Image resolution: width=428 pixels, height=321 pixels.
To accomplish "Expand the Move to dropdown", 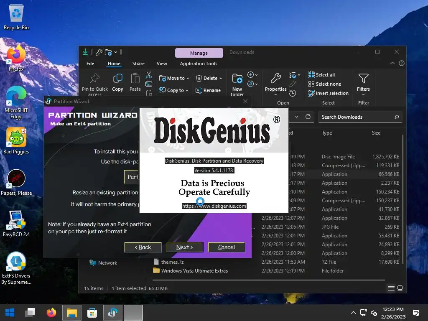I will click(x=188, y=78).
